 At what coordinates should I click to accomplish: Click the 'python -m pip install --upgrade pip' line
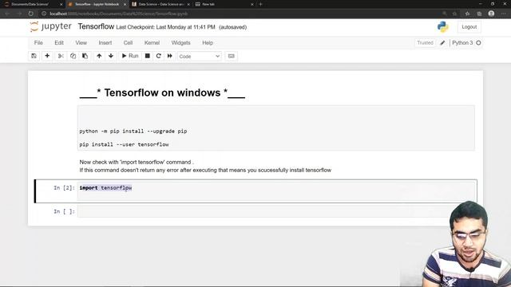pyautogui.click(x=133, y=131)
